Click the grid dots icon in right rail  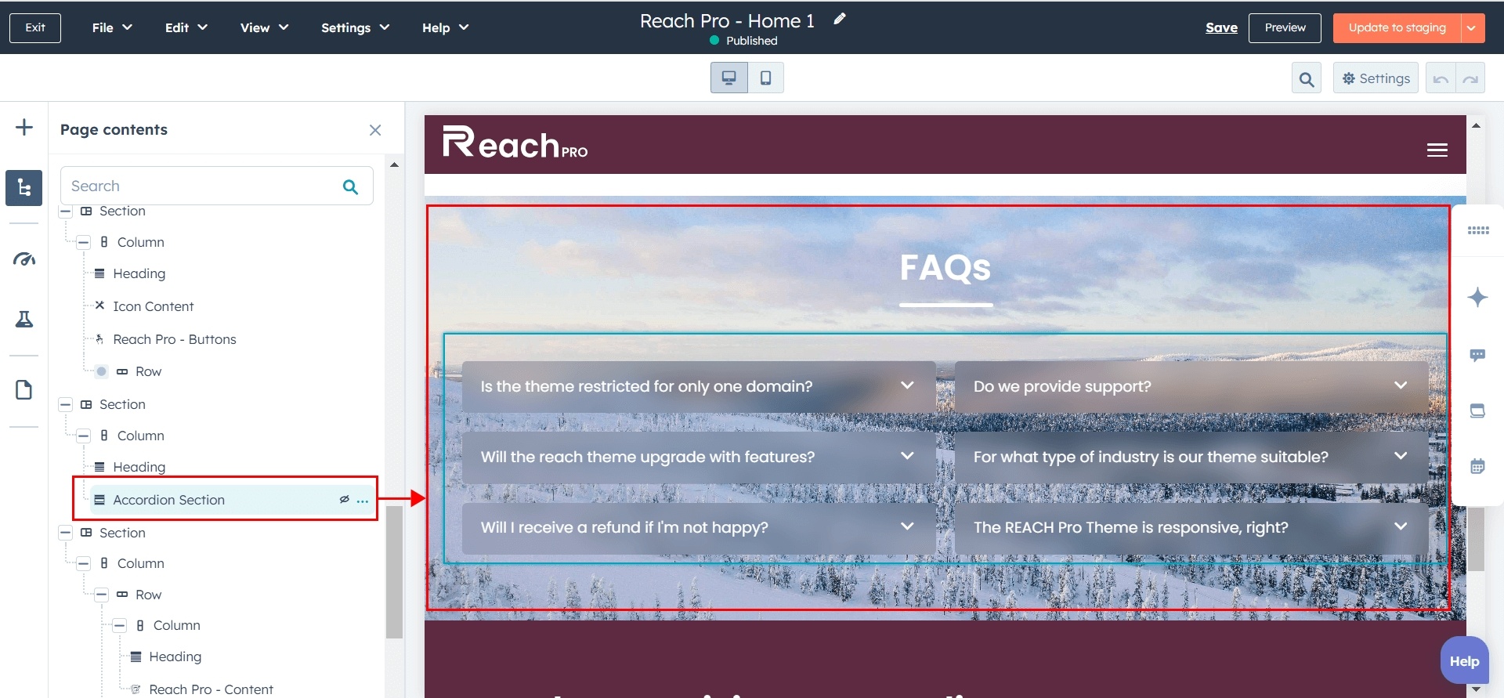[1478, 230]
